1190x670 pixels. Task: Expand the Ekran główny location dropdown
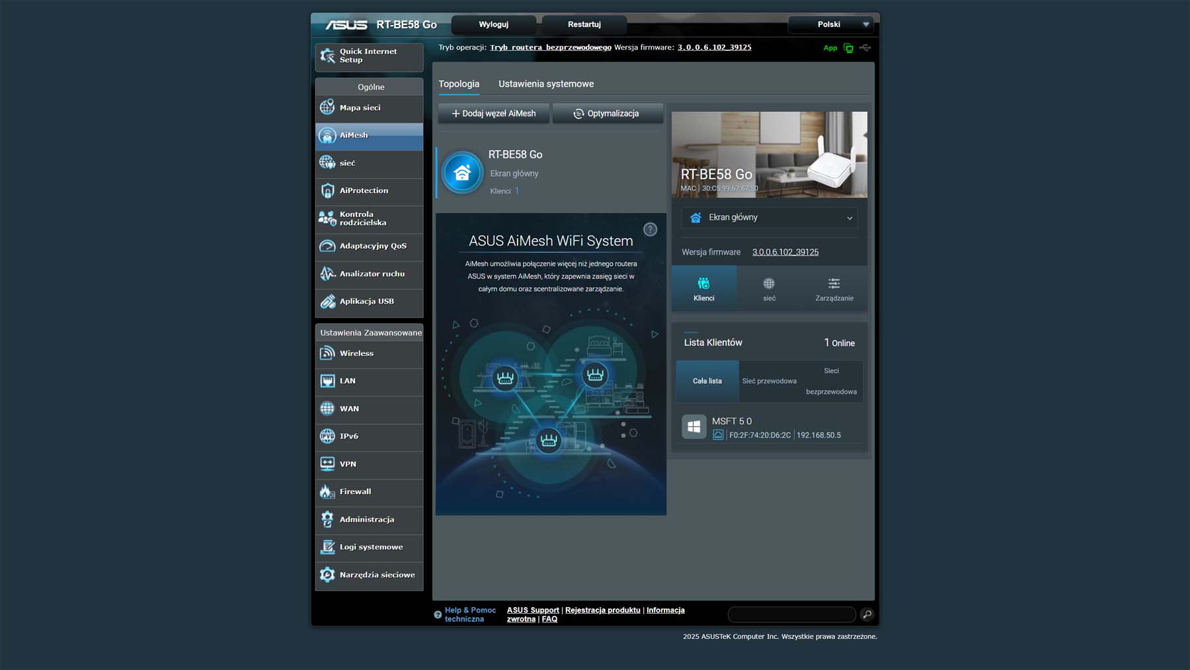770,218
